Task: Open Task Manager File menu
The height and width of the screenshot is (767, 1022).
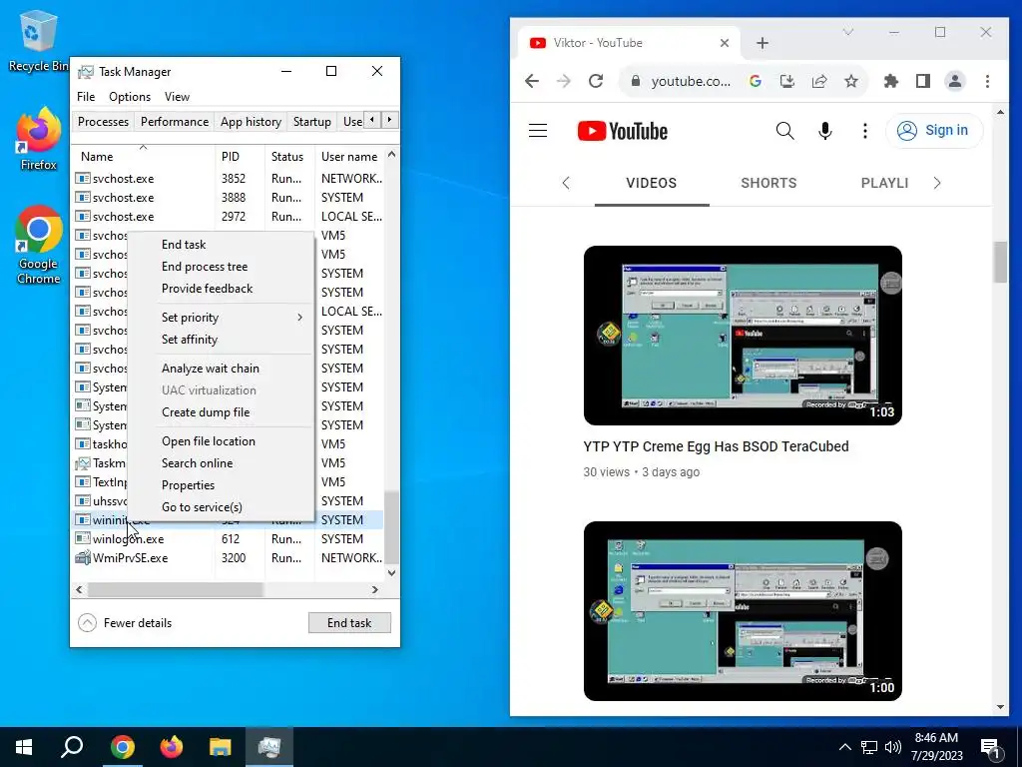Action: click(x=86, y=97)
